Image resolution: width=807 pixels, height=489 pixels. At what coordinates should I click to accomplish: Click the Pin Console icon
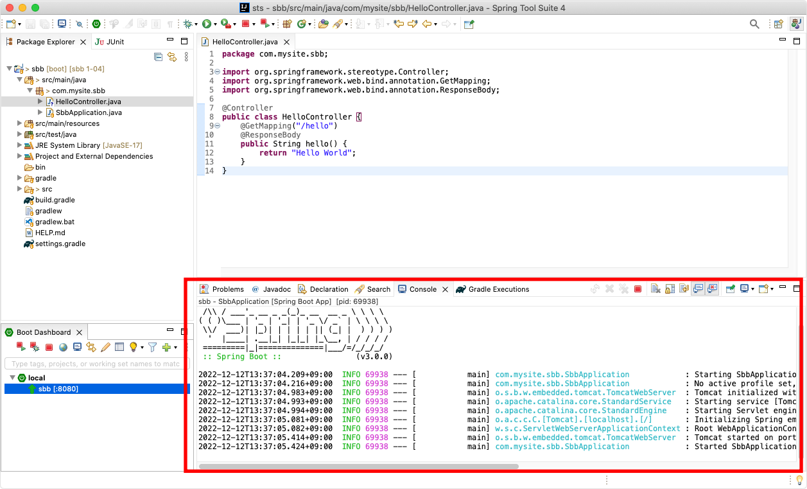click(731, 289)
